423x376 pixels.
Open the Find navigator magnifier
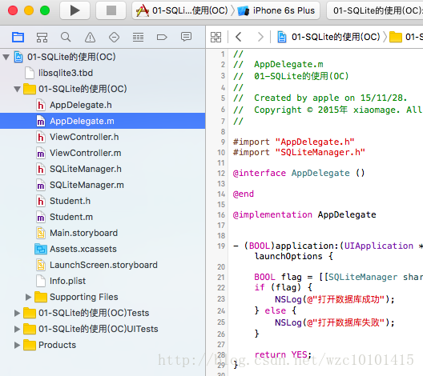(x=66, y=37)
